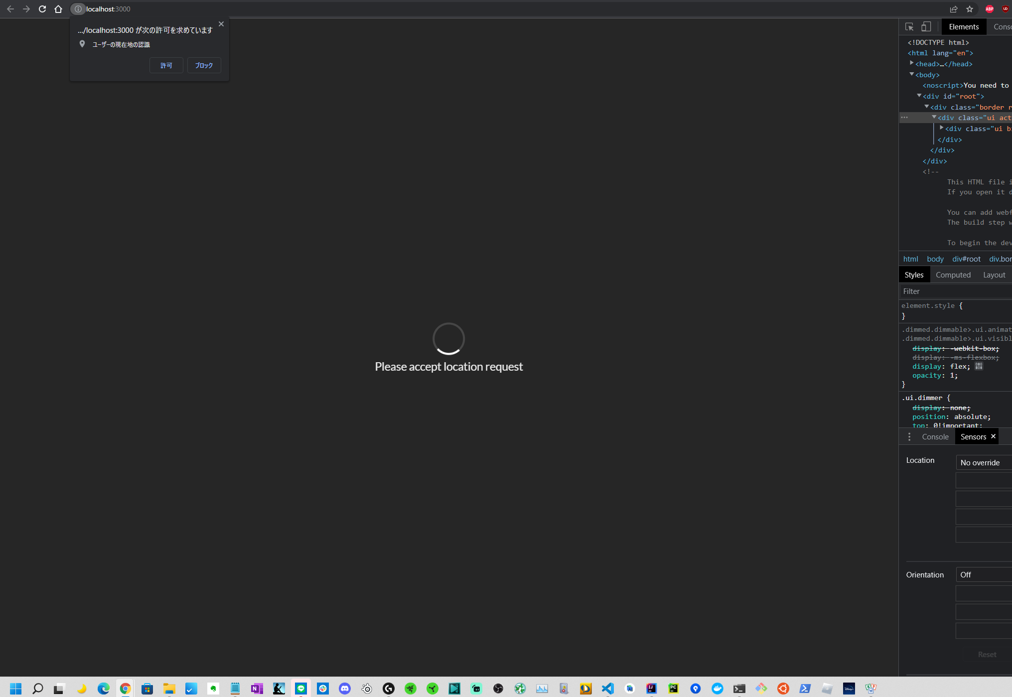Open Visual Studio Code from the taskbar
Image resolution: width=1012 pixels, height=697 pixels.
[x=607, y=689]
